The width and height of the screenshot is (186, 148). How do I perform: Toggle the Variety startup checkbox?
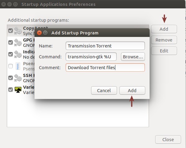[x=11, y=90]
